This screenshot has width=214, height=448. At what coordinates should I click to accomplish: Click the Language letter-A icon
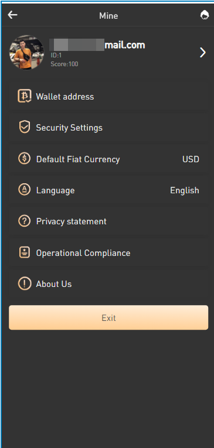coord(24,190)
